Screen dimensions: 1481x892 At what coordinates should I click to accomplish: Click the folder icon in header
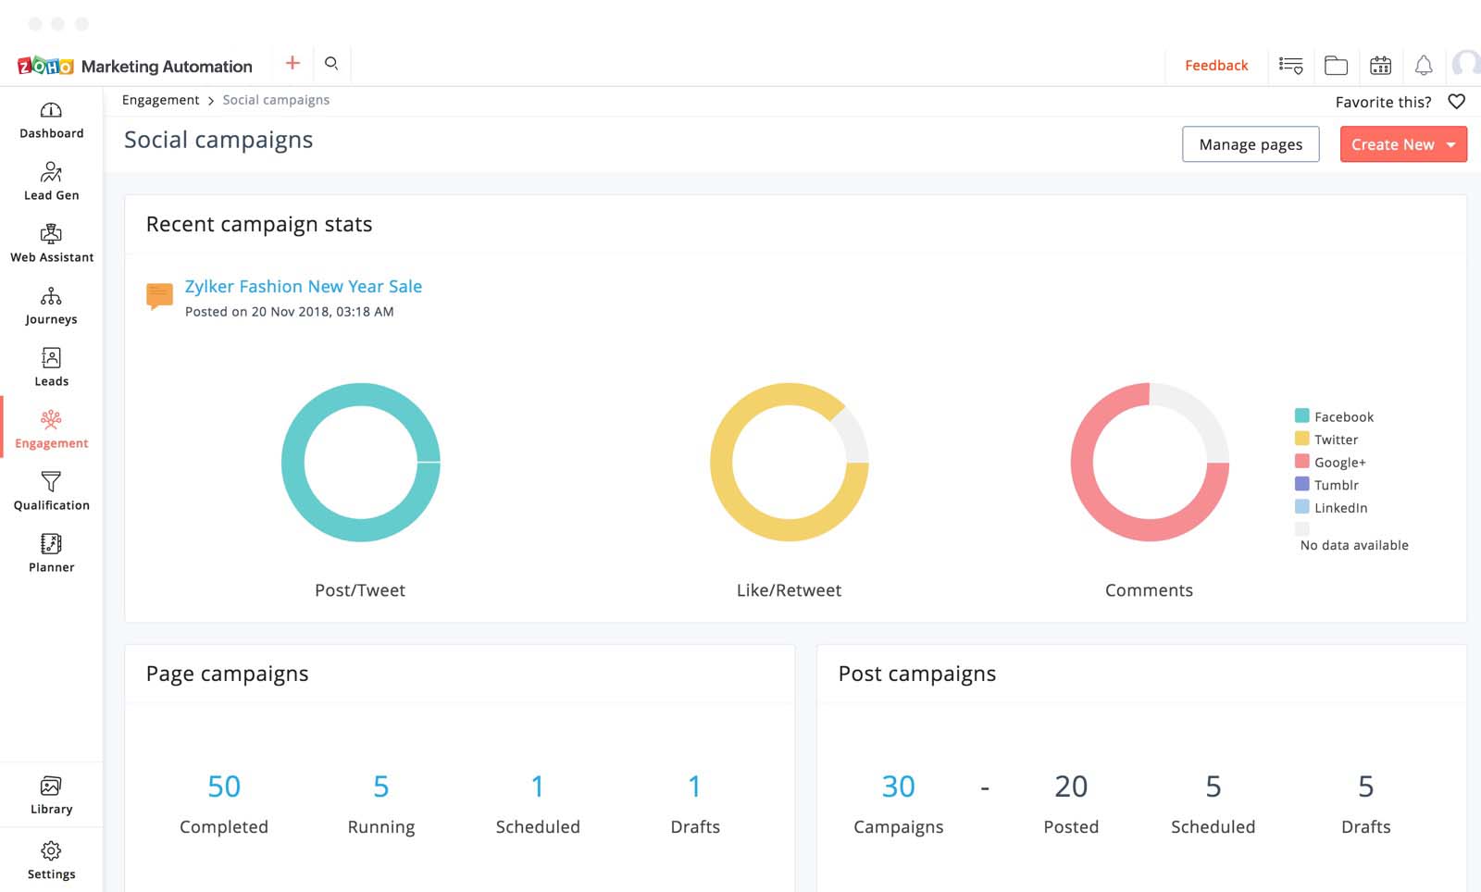pyautogui.click(x=1336, y=65)
